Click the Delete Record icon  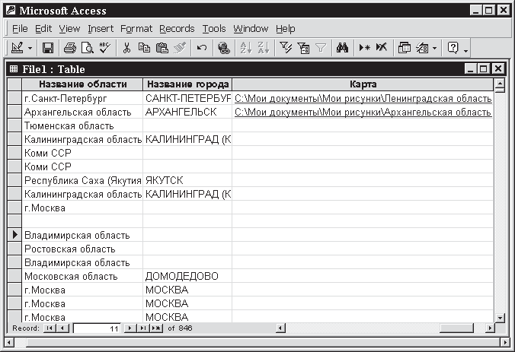pyautogui.click(x=382, y=48)
